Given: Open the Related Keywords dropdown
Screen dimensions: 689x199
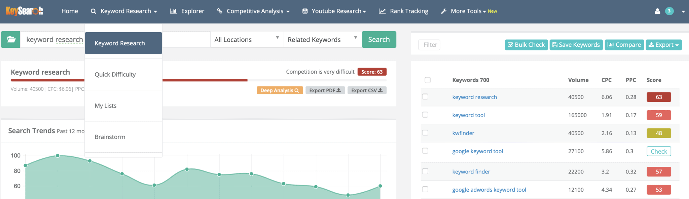Looking at the screenshot, I should (323, 40).
